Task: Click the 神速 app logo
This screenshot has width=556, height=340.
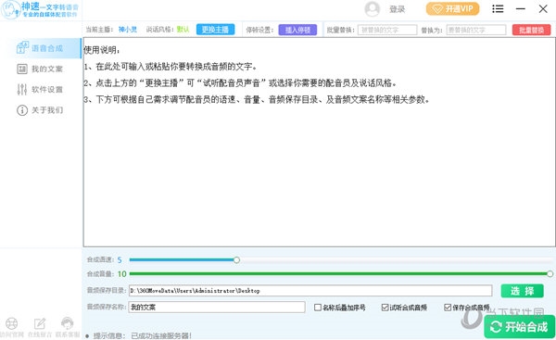Action: [x=40, y=9]
